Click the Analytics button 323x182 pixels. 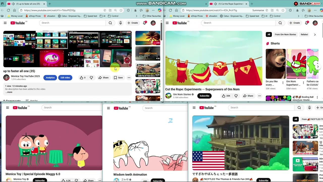[x=50, y=78]
